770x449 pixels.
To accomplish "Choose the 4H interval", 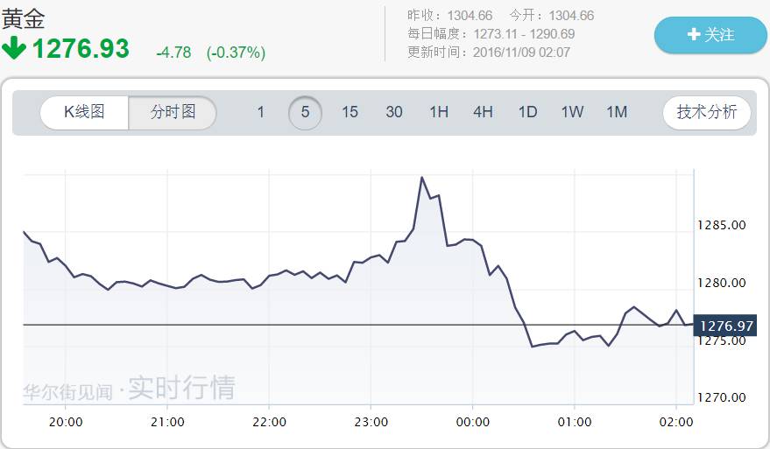I will (484, 112).
